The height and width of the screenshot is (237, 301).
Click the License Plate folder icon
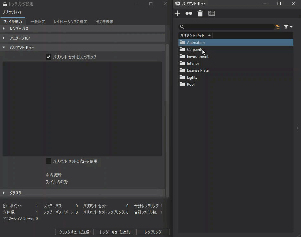(x=182, y=70)
